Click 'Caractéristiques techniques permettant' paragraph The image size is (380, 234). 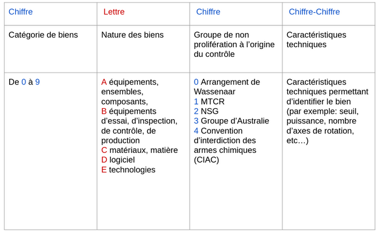coord(327,111)
